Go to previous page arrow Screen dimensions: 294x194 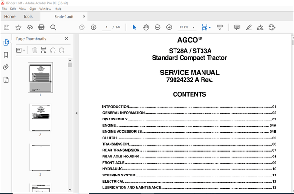pos(82,28)
